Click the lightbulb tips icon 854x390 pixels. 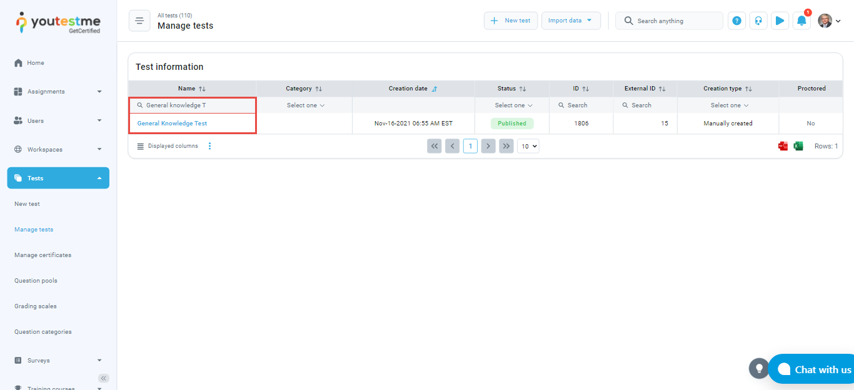758,368
